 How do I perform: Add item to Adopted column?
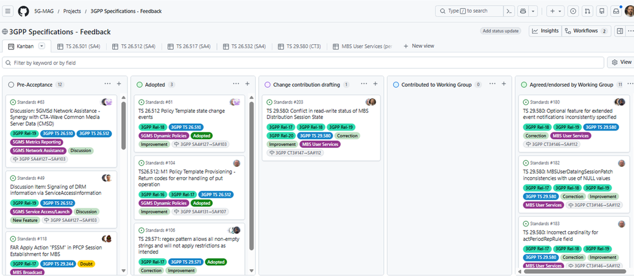pos(247,84)
